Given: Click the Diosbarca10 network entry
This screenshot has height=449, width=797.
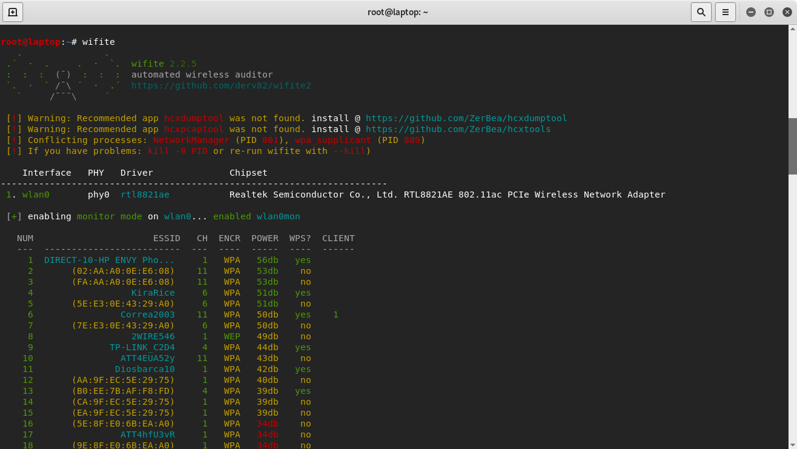Looking at the screenshot, I should [x=145, y=369].
